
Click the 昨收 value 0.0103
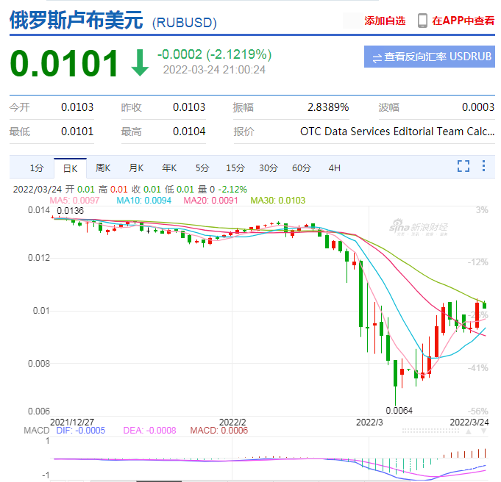[x=189, y=107]
